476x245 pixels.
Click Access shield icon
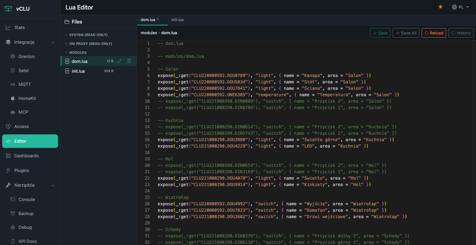[x=8, y=126]
